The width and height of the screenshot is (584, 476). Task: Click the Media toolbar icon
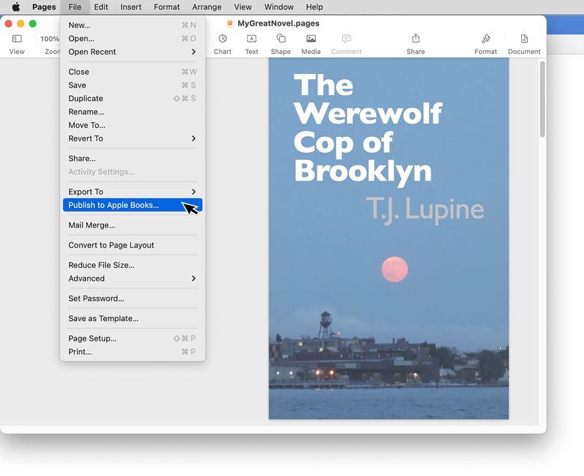pyautogui.click(x=311, y=39)
